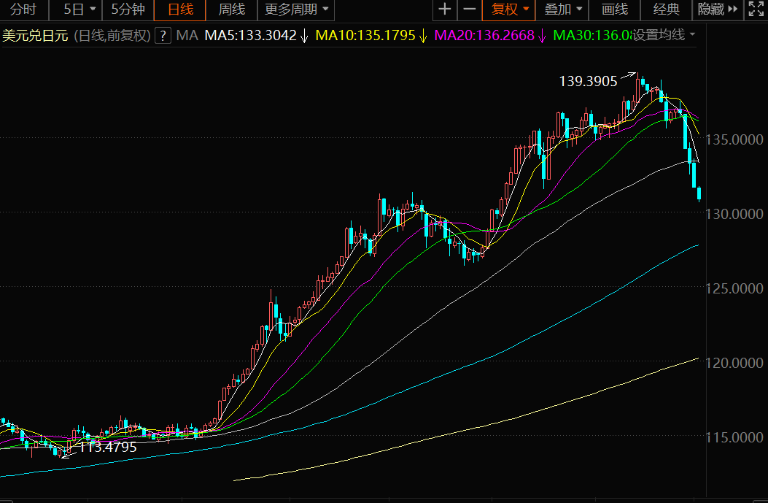Click the 139.3905 high price label
This screenshot has height=503, width=768.
pyautogui.click(x=589, y=81)
